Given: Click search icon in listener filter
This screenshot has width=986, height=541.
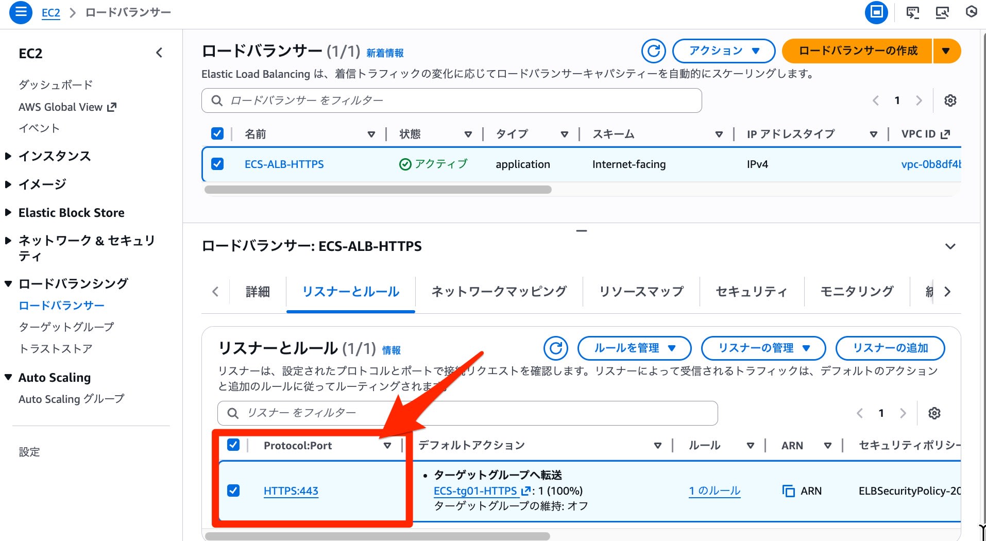Looking at the screenshot, I should click(x=233, y=413).
